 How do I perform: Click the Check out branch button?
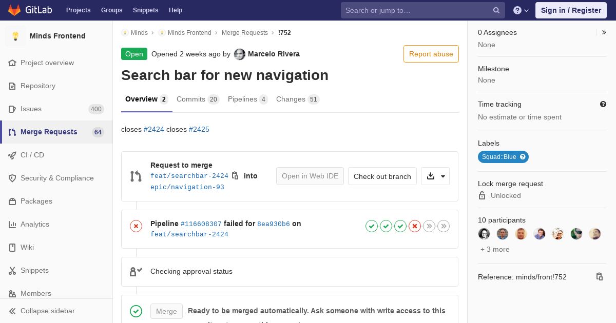pos(382,176)
